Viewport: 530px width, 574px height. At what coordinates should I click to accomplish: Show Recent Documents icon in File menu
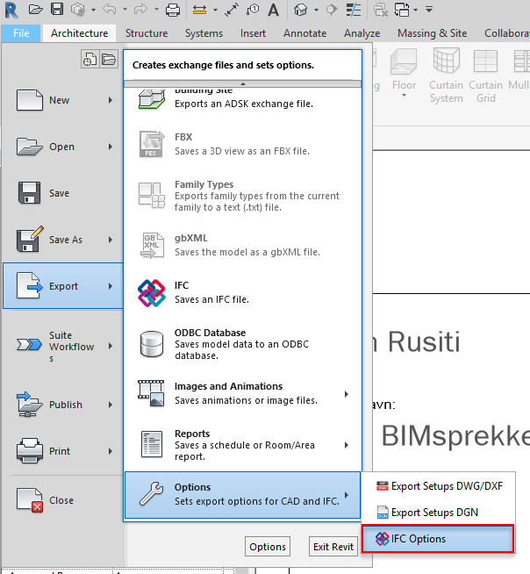[x=90, y=59]
